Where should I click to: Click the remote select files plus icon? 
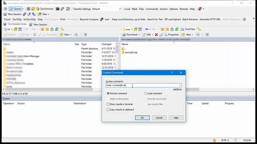[198, 35]
